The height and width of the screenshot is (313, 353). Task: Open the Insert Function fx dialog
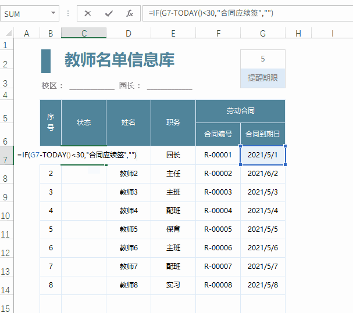point(129,13)
